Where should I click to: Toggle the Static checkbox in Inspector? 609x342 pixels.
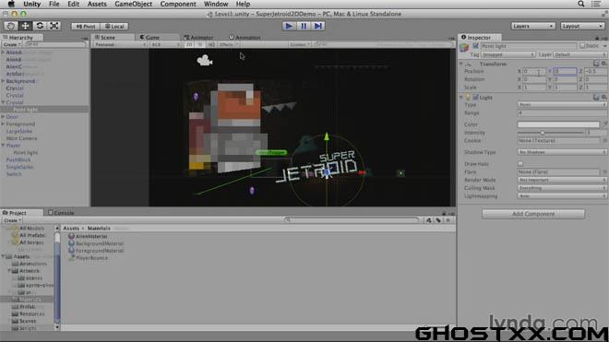click(582, 46)
